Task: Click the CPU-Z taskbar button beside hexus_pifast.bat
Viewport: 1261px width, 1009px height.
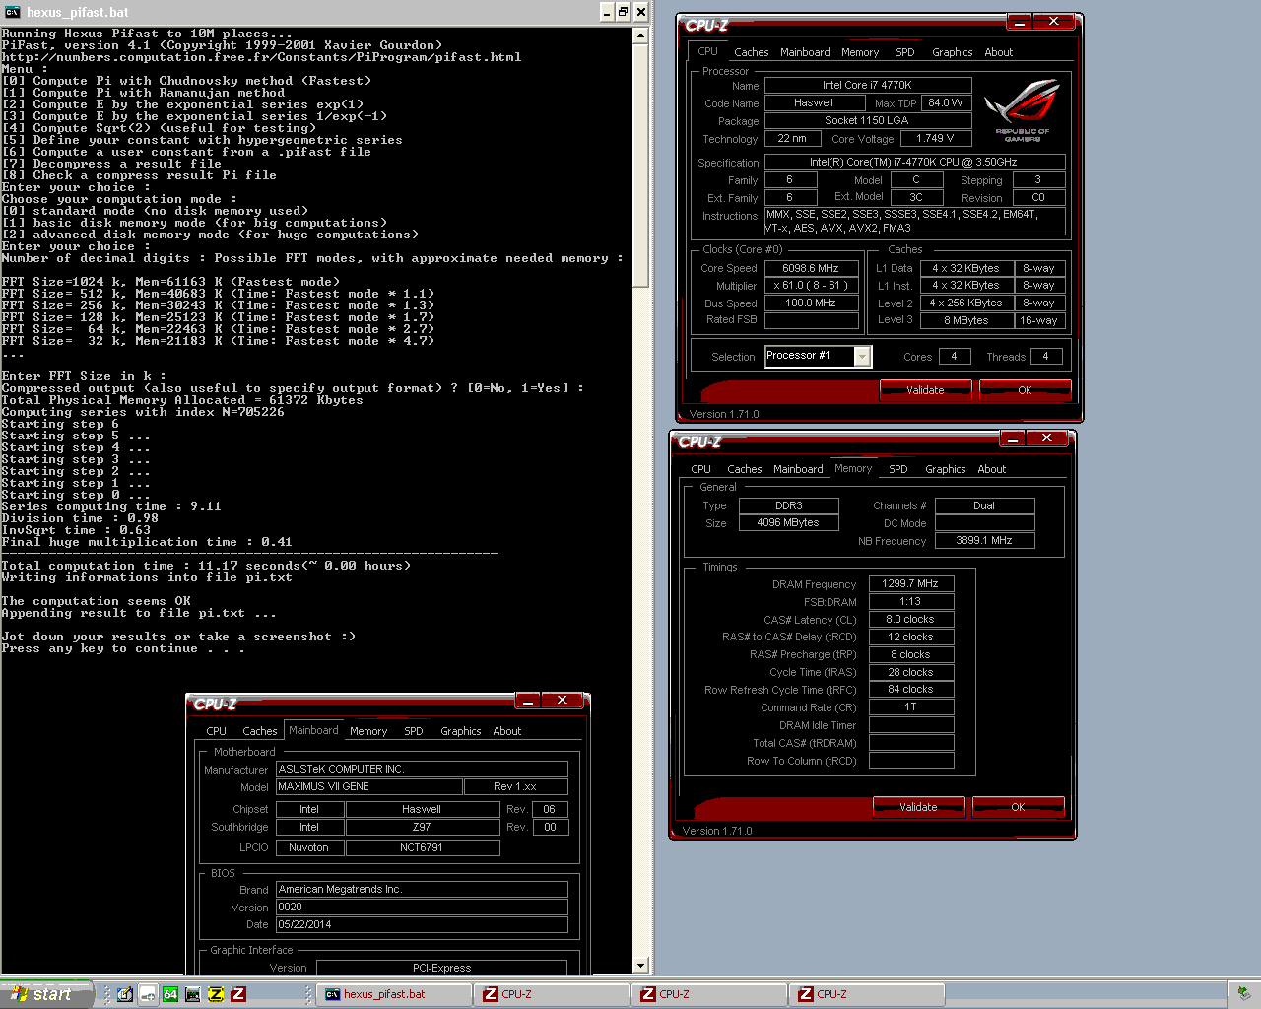Action: [552, 994]
